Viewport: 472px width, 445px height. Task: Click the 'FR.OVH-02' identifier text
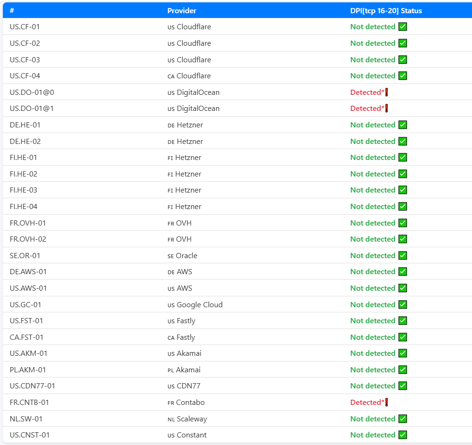(x=28, y=239)
